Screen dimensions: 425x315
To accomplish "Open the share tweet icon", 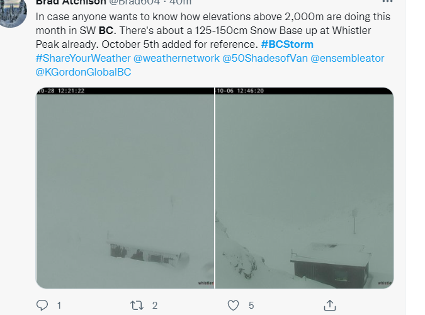I will coord(329,305).
